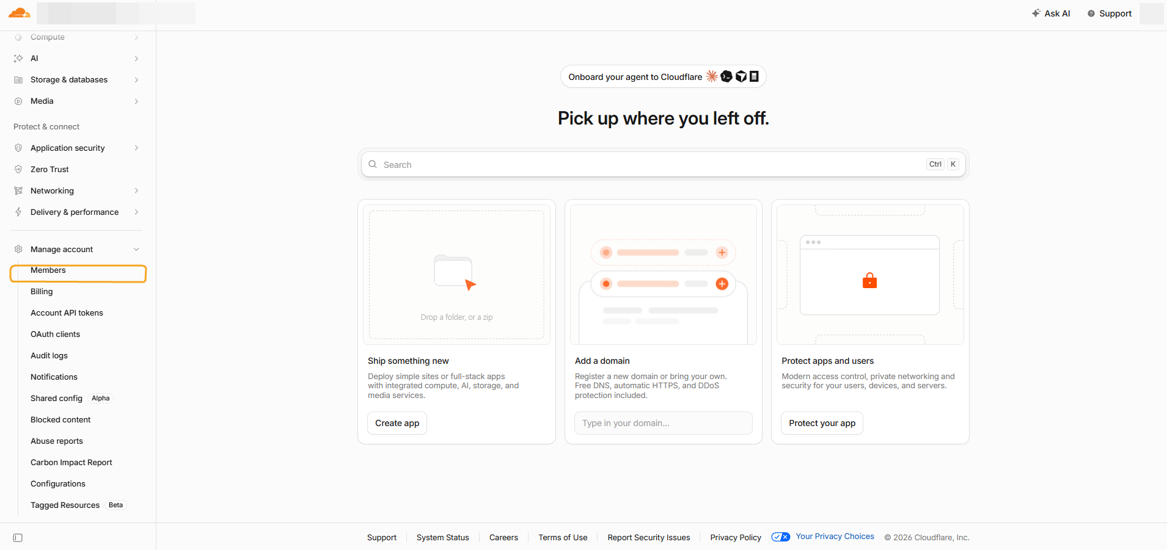Viewport: 1167px width, 550px height.
Task: Open Carbon Impact Report
Action: 71,463
